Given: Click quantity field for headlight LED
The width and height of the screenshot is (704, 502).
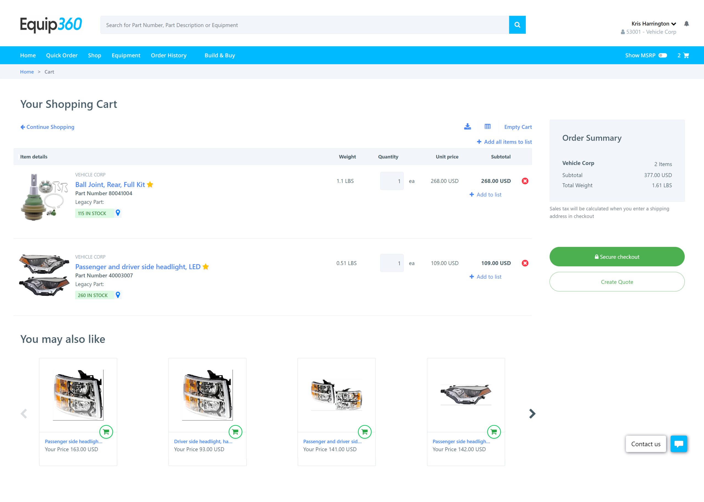Looking at the screenshot, I should 392,263.
